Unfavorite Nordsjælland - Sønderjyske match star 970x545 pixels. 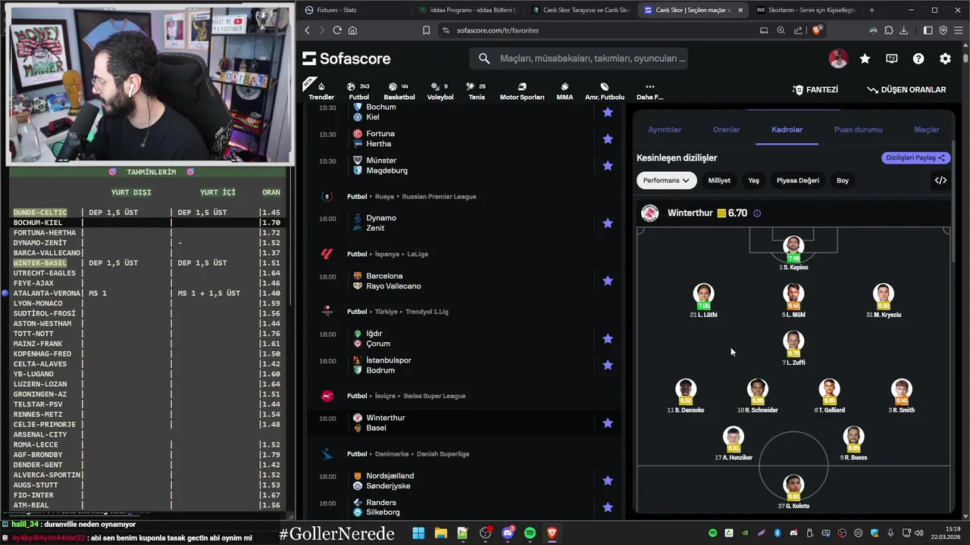pyautogui.click(x=607, y=481)
